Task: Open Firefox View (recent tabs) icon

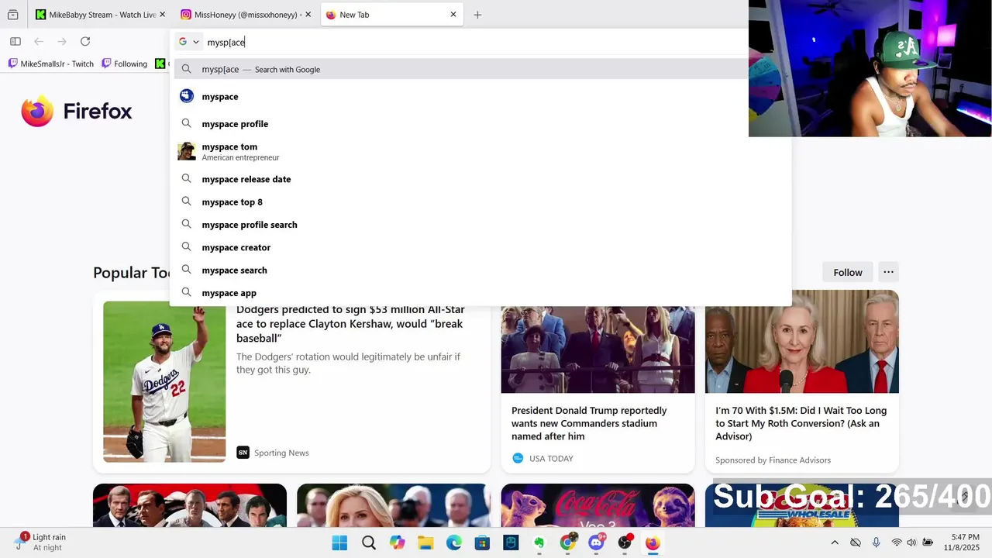Action: 12,15
